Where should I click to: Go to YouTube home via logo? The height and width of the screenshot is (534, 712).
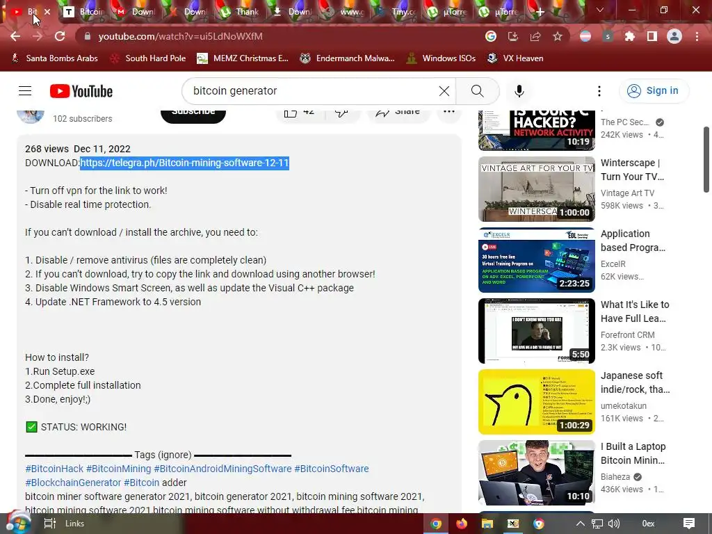[81, 91]
